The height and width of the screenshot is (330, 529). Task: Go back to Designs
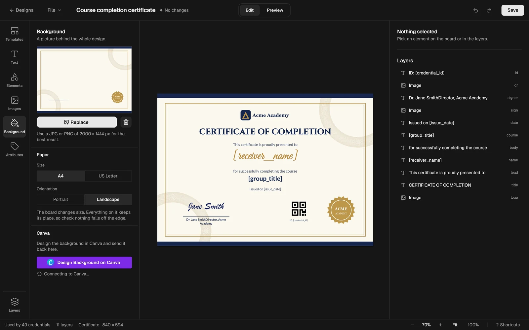(21, 10)
